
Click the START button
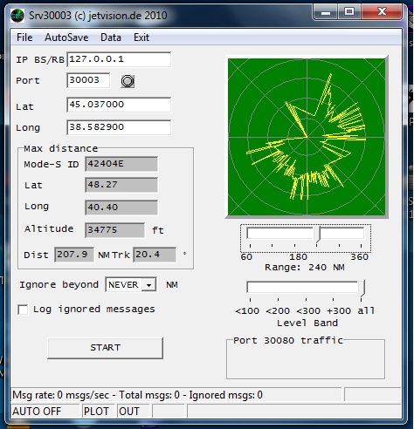pyautogui.click(x=105, y=348)
